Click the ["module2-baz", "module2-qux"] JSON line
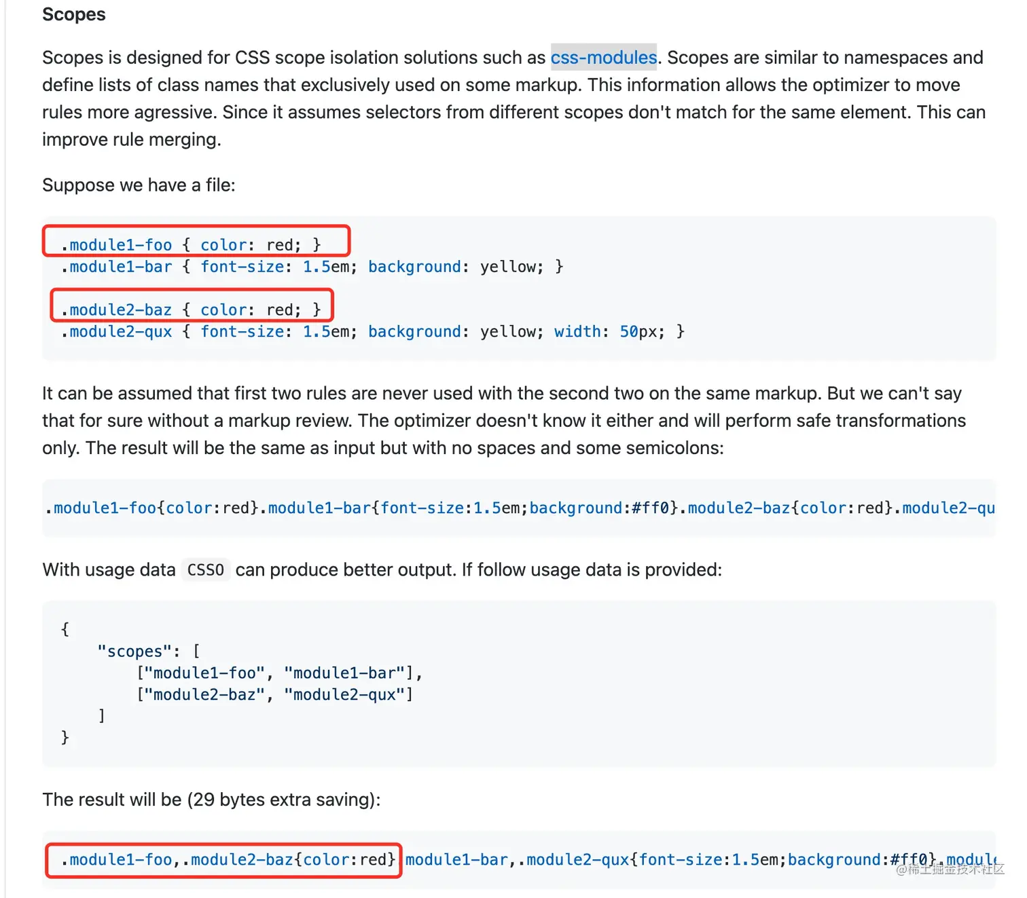The height and width of the screenshot is (898, 1027). 274,694
